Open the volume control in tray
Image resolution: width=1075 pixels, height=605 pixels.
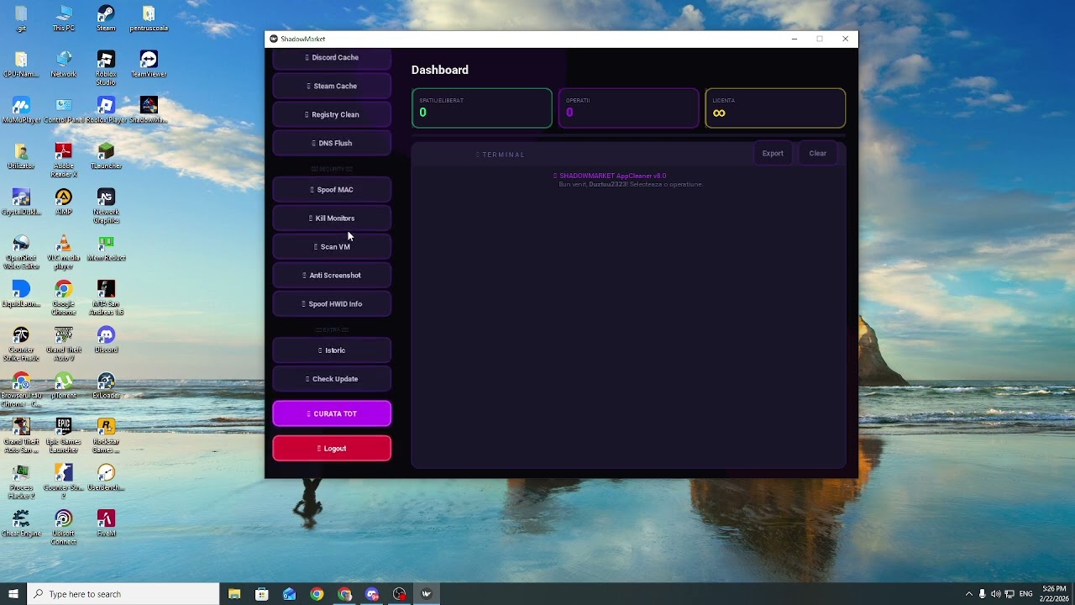tap(995, 594)
